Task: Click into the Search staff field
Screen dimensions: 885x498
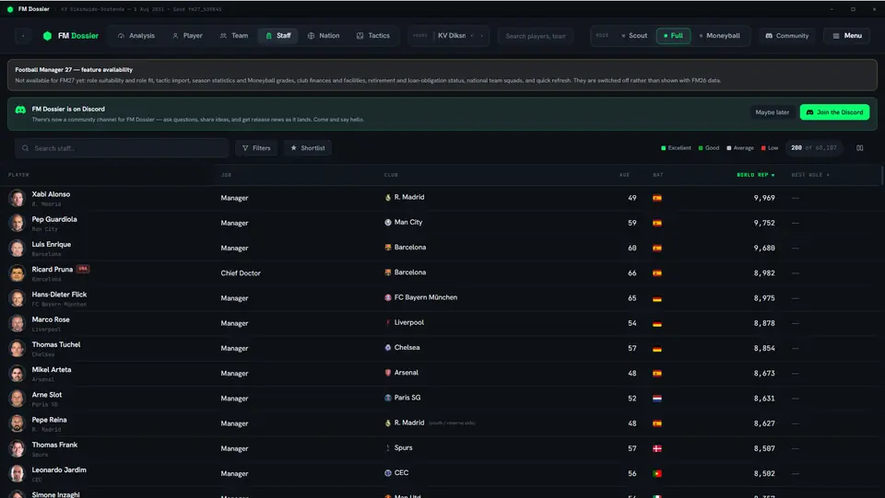Action: click(122, 148)
